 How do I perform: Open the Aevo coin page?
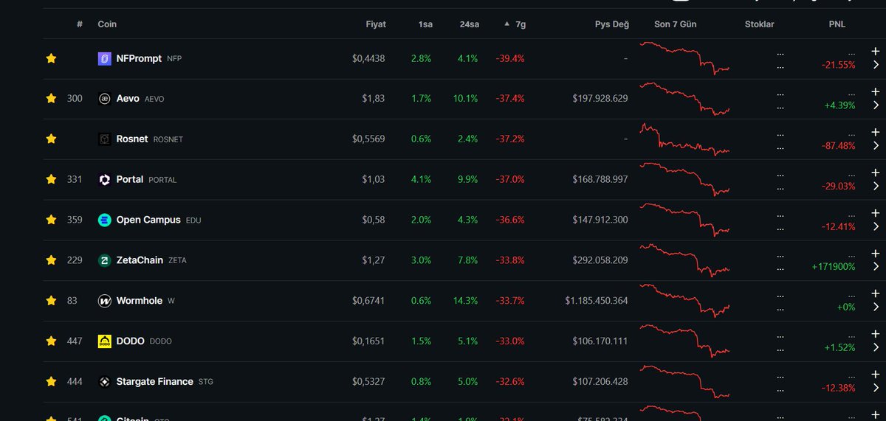coord(128,99)
